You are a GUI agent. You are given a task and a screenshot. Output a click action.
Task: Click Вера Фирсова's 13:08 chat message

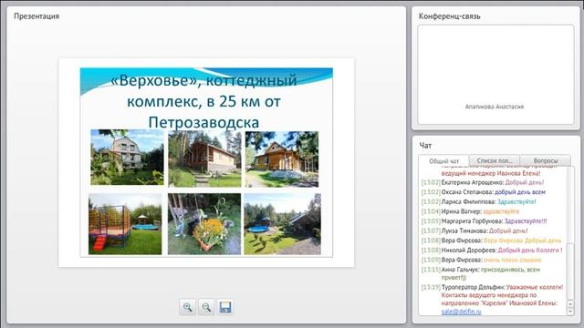coord(491,241)
